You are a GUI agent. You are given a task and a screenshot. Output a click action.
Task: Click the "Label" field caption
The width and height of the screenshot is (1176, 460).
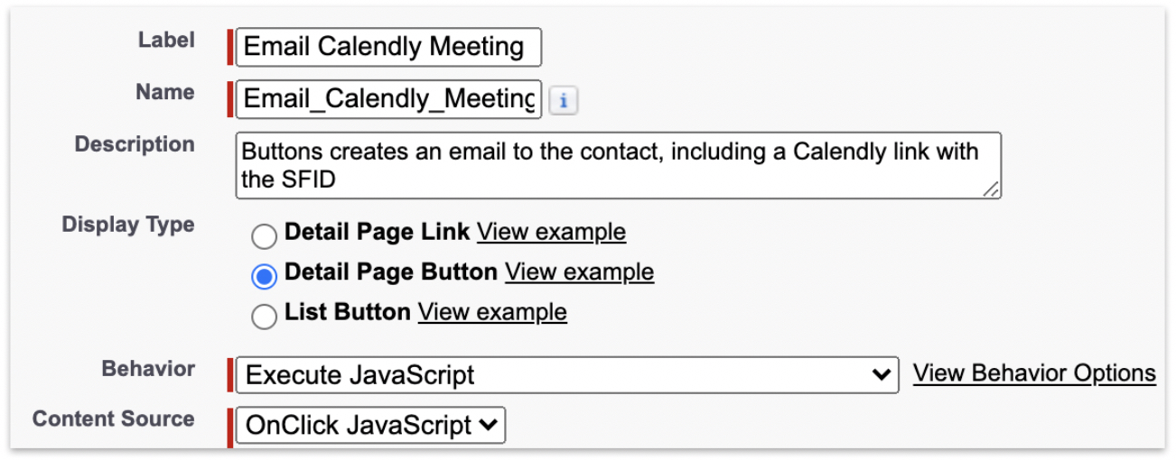click(165, 41)
